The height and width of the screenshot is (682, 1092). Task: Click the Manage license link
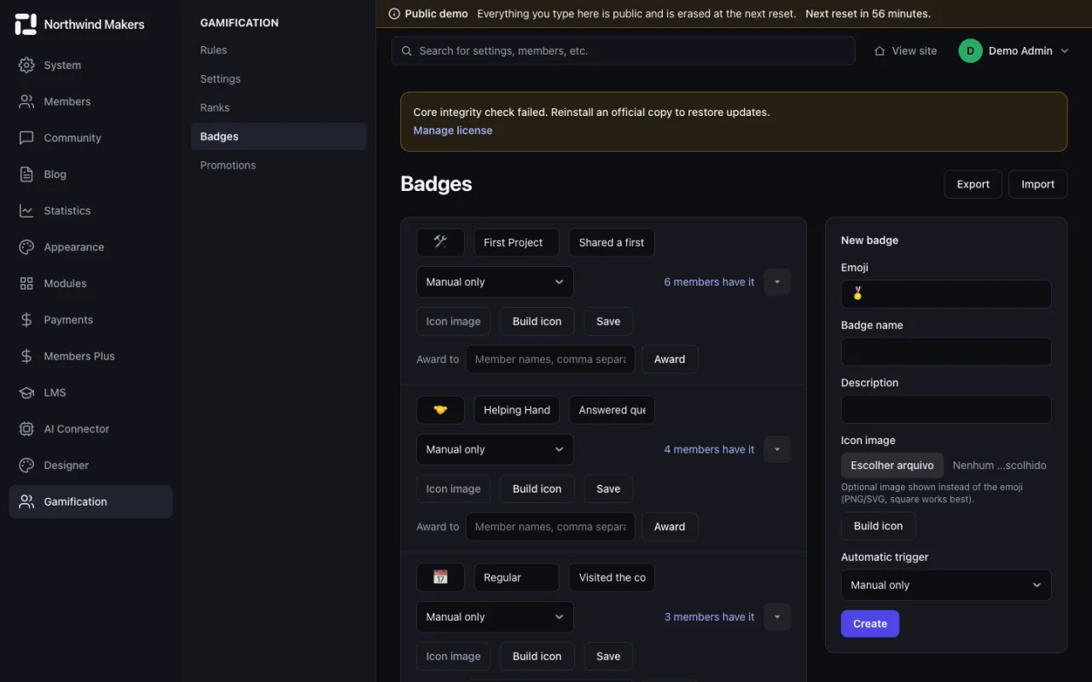(452, 130)
